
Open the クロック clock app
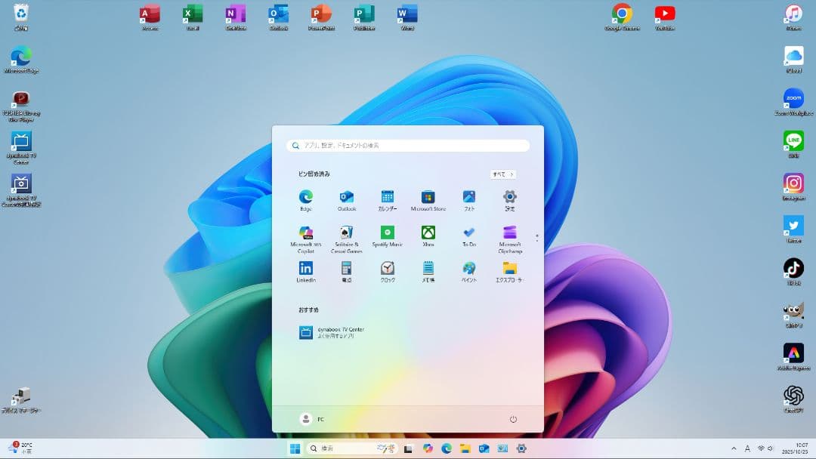[388, 268]
